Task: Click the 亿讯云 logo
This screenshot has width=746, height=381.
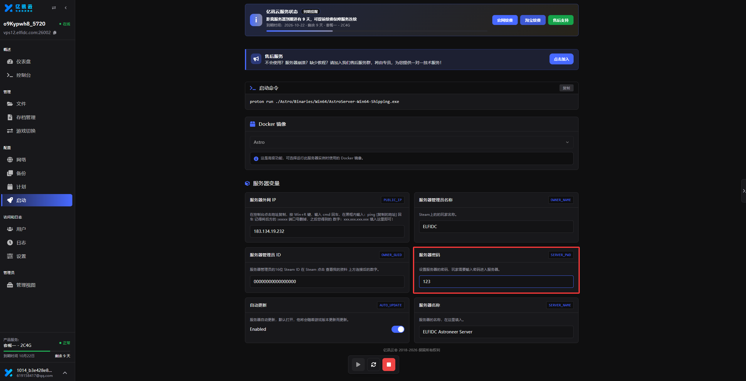Action: pos(19,8)
